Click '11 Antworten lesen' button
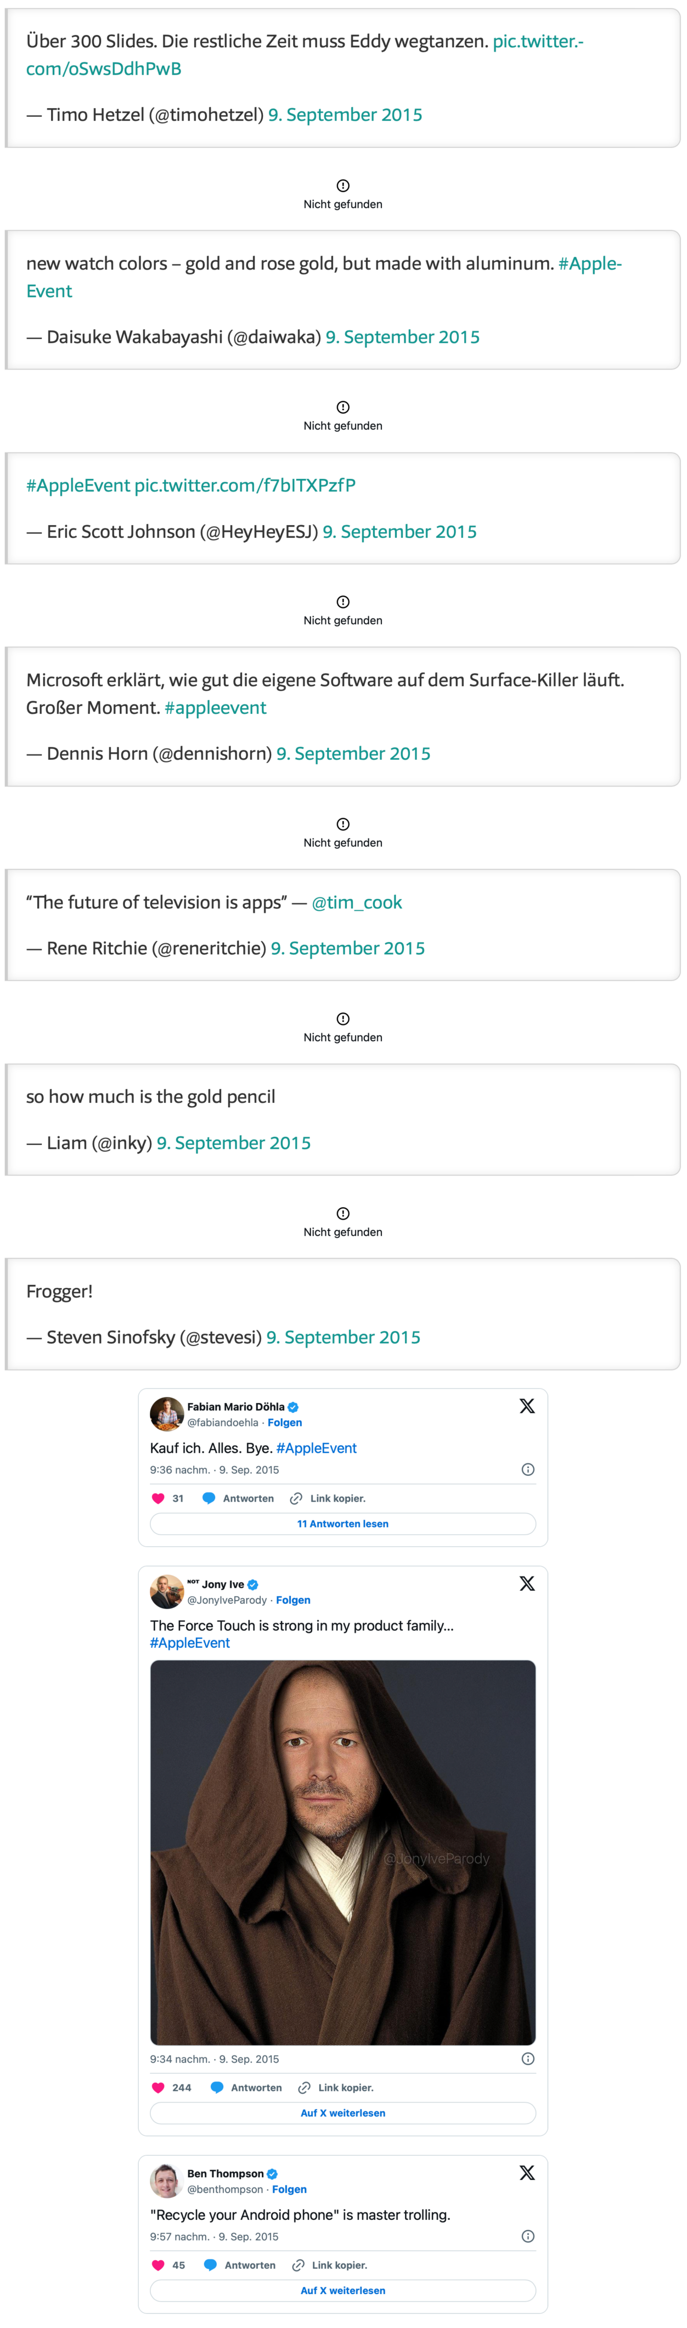 (342, 1524)
